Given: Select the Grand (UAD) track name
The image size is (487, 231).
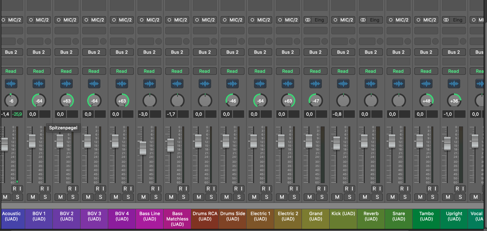Looking at the screenshot, I should pos(316,216).
